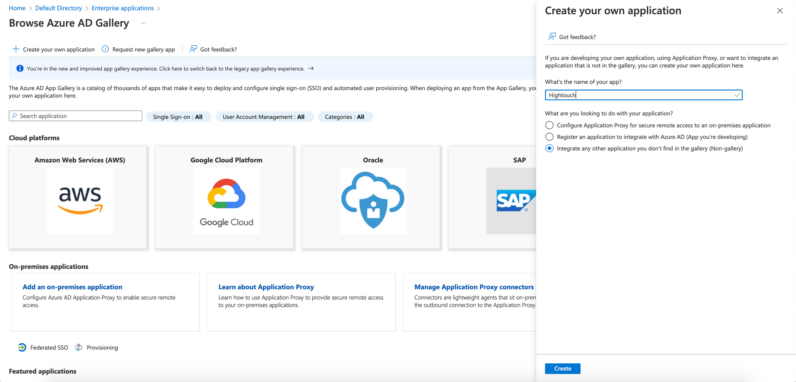
Task: Click the Create button
Action: point(562,368)
